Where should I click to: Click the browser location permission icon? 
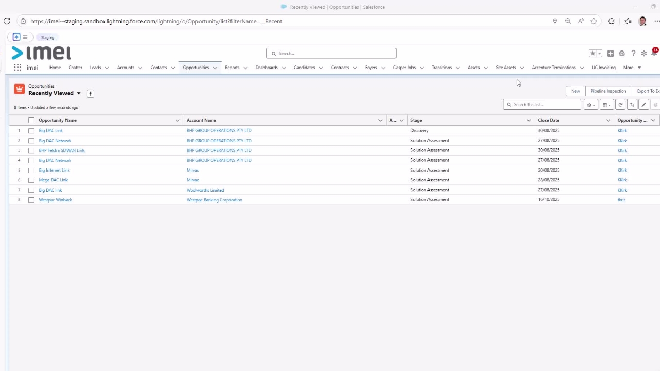pos(555,21)
